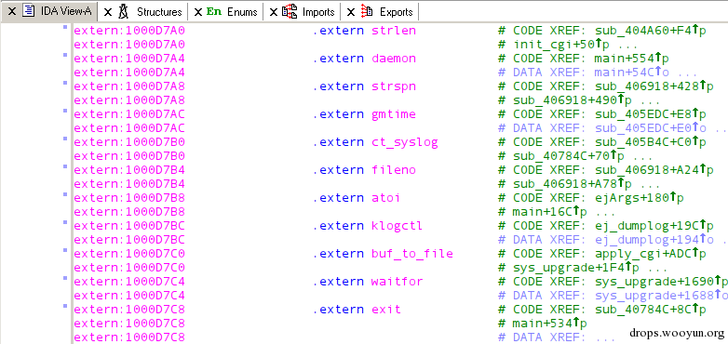Select the klogctl extern symbol

[x=397, y=226]
